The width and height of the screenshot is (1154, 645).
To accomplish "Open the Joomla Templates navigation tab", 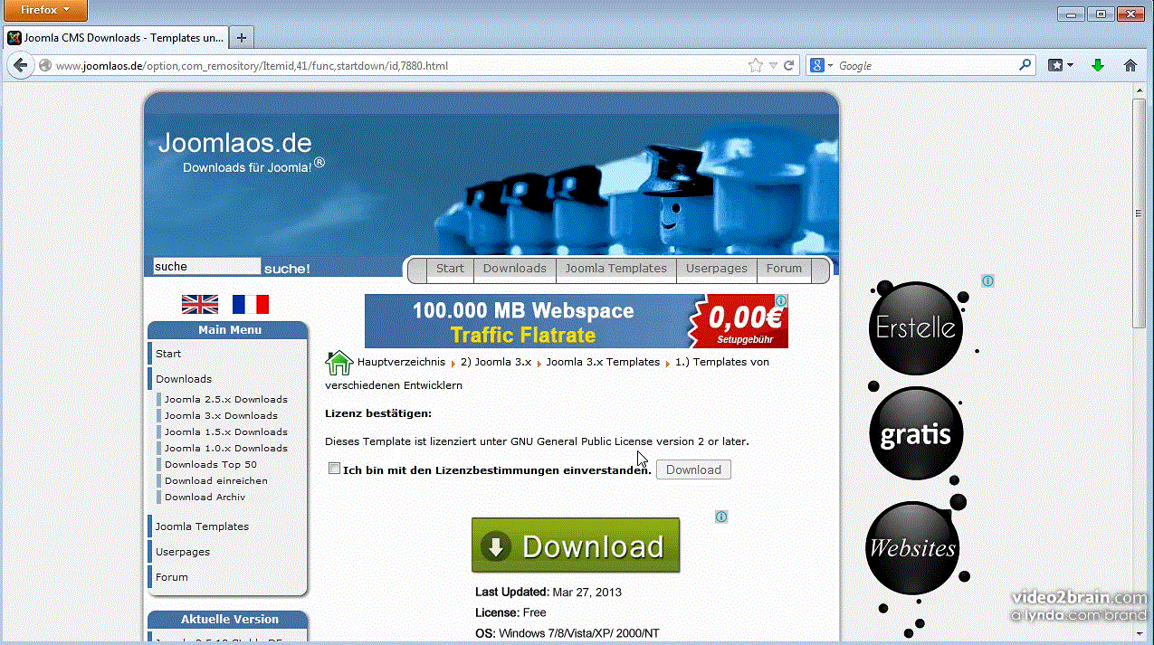I will pyautogui.click(x=615, y=269).
